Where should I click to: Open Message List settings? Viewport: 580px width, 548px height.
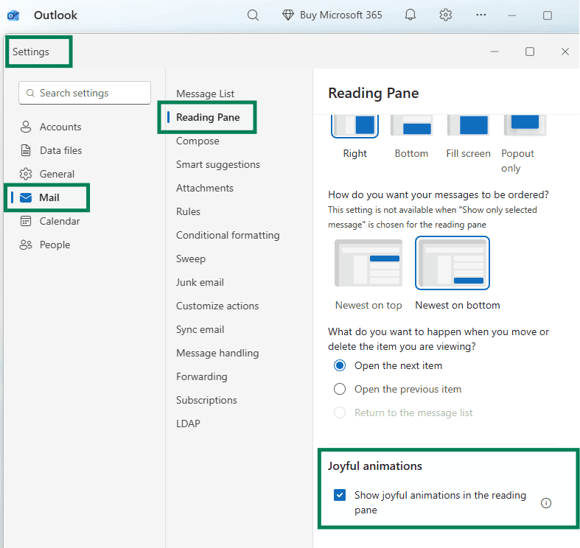click(x=205, y=94)
